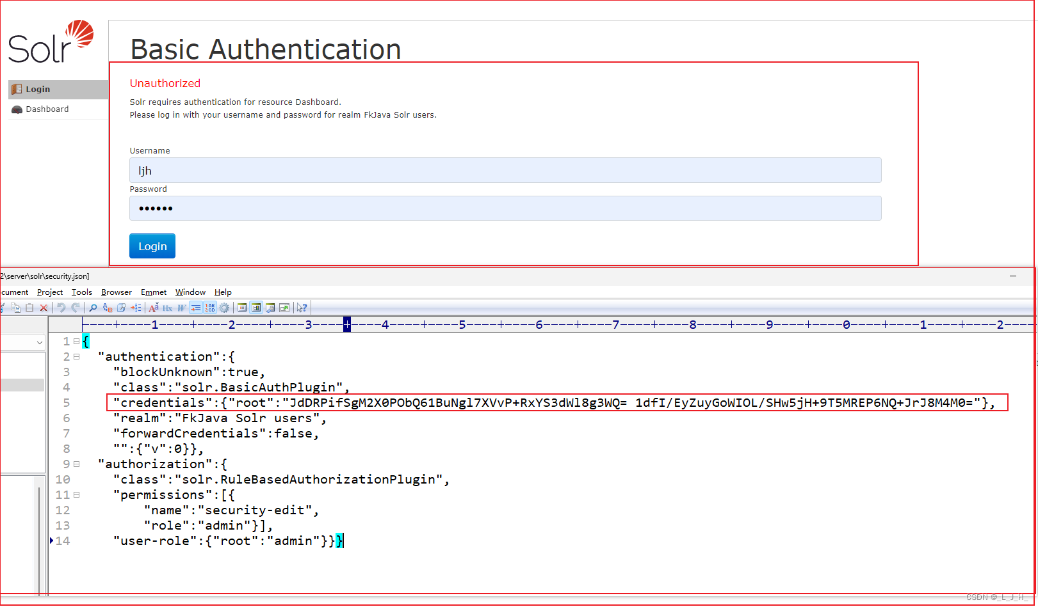This screenshot has height=607, width=1038.
Task: Open the Font settings Aa icon
Action: (x=154, y=308)
